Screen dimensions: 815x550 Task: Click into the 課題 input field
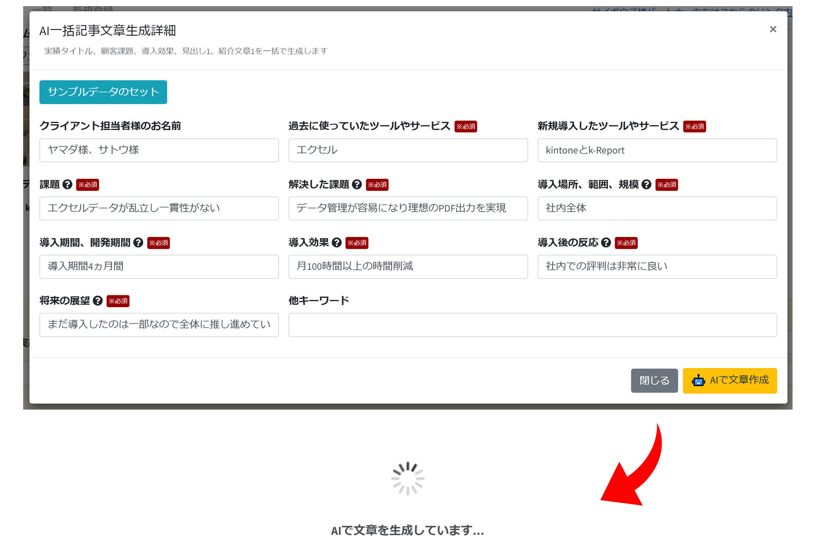pyautogui.click(x=159, y=208)
